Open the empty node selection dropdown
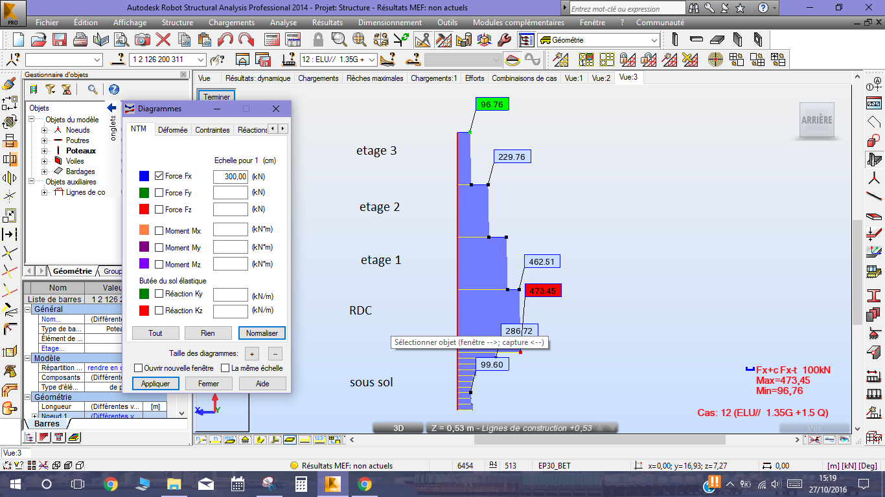The height and width of the screenshot is (497, 885). click(97, 60)
